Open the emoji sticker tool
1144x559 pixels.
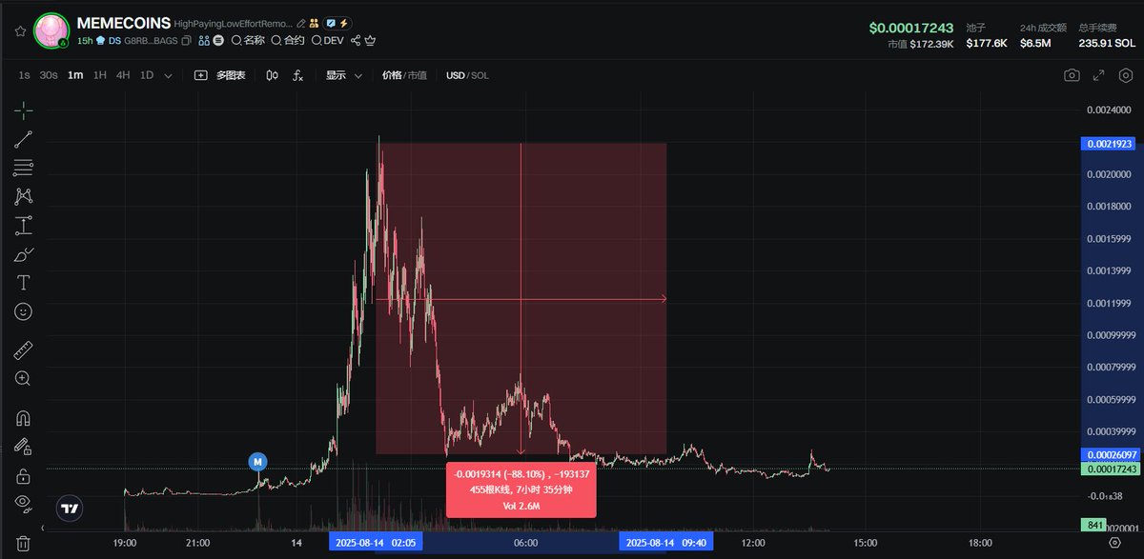tap(24, 311)
